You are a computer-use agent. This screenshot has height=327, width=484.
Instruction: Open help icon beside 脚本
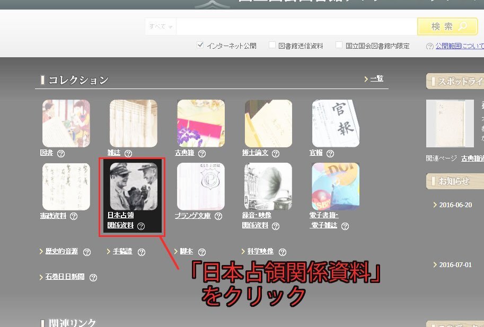click(x=202, y=252)
